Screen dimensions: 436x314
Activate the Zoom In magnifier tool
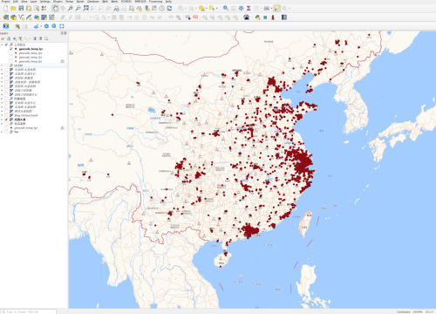click(71, 9)
